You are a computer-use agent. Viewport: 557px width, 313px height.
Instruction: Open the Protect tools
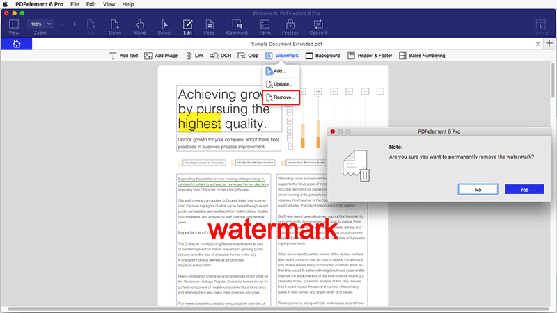[x=290, y=27]
